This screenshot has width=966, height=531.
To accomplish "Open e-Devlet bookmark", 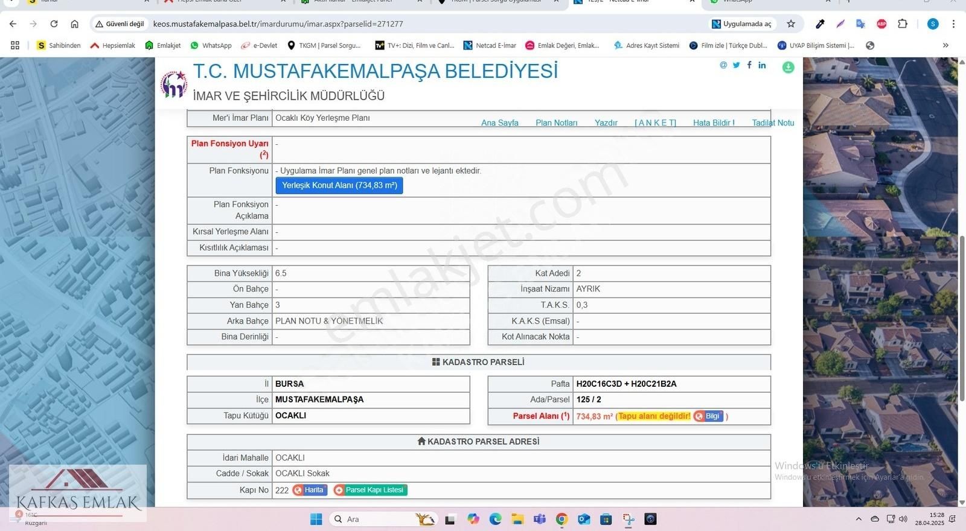I will [x=259, y=45].
